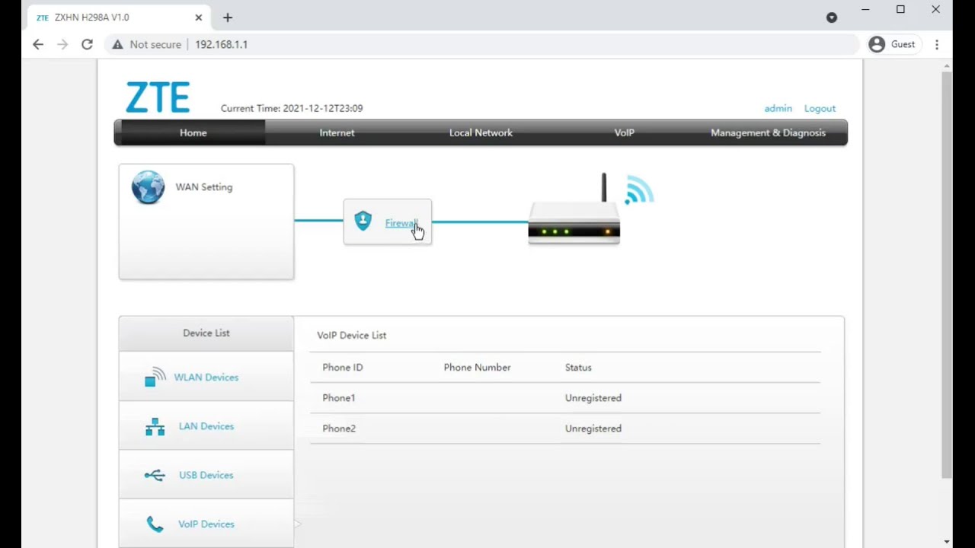Click the Logout link

820,108
